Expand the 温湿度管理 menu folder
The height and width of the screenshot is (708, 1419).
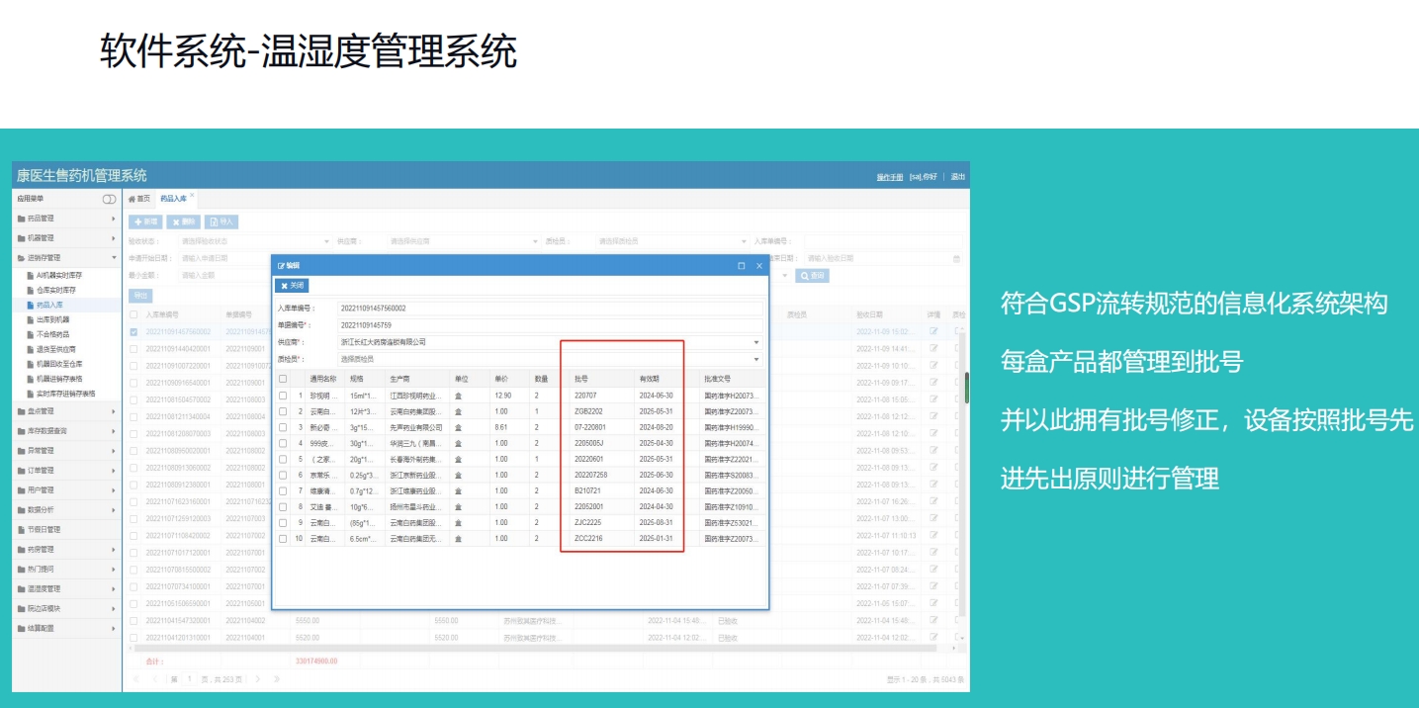point(66,589)
